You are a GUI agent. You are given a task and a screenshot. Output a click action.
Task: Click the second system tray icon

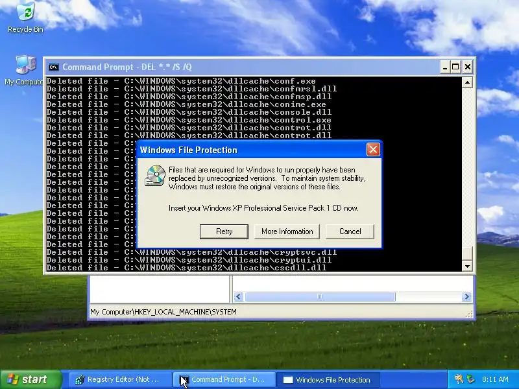[x=471, y=379]
